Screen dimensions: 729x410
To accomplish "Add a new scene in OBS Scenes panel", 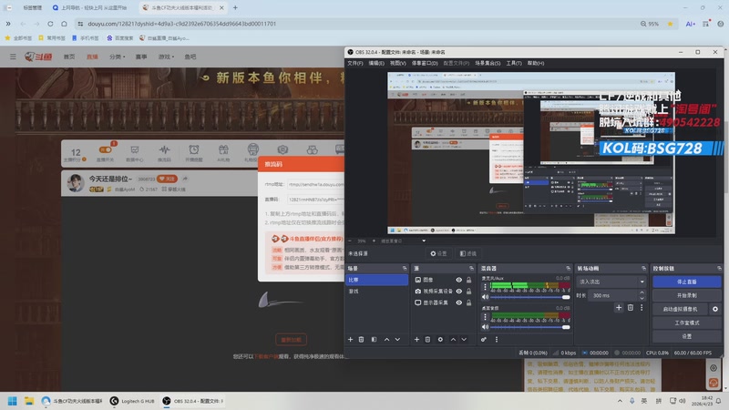I will click(351, 339).
